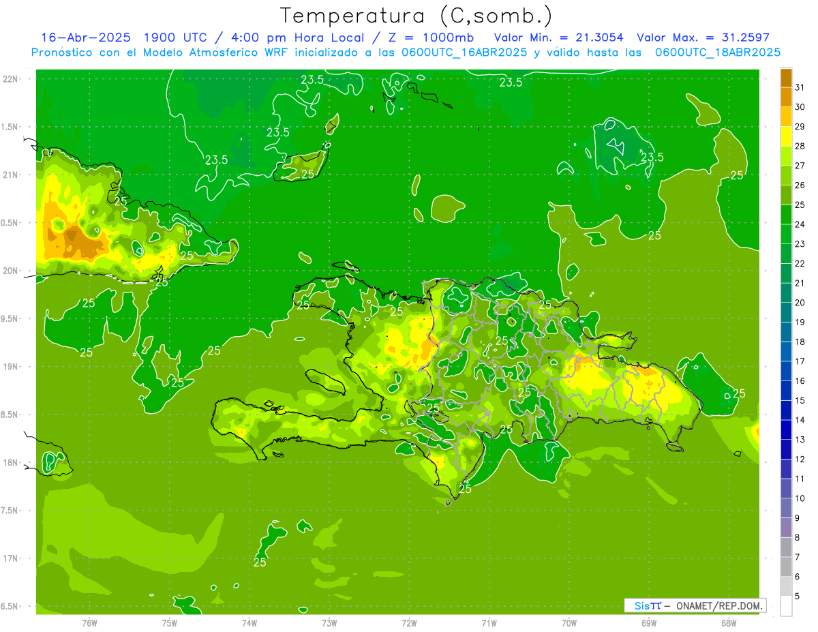Click the '17N' latitude axis label
The height and width of the screenshot is (632, 818).
point(11,559)
